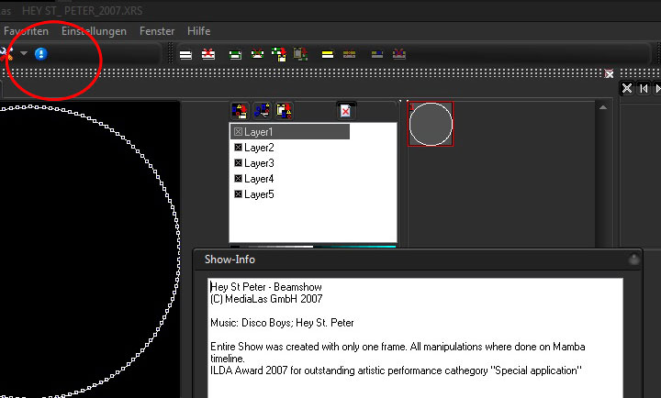
Task: Click the dim yellow bars toolbar icon
Action: (349, 54)
